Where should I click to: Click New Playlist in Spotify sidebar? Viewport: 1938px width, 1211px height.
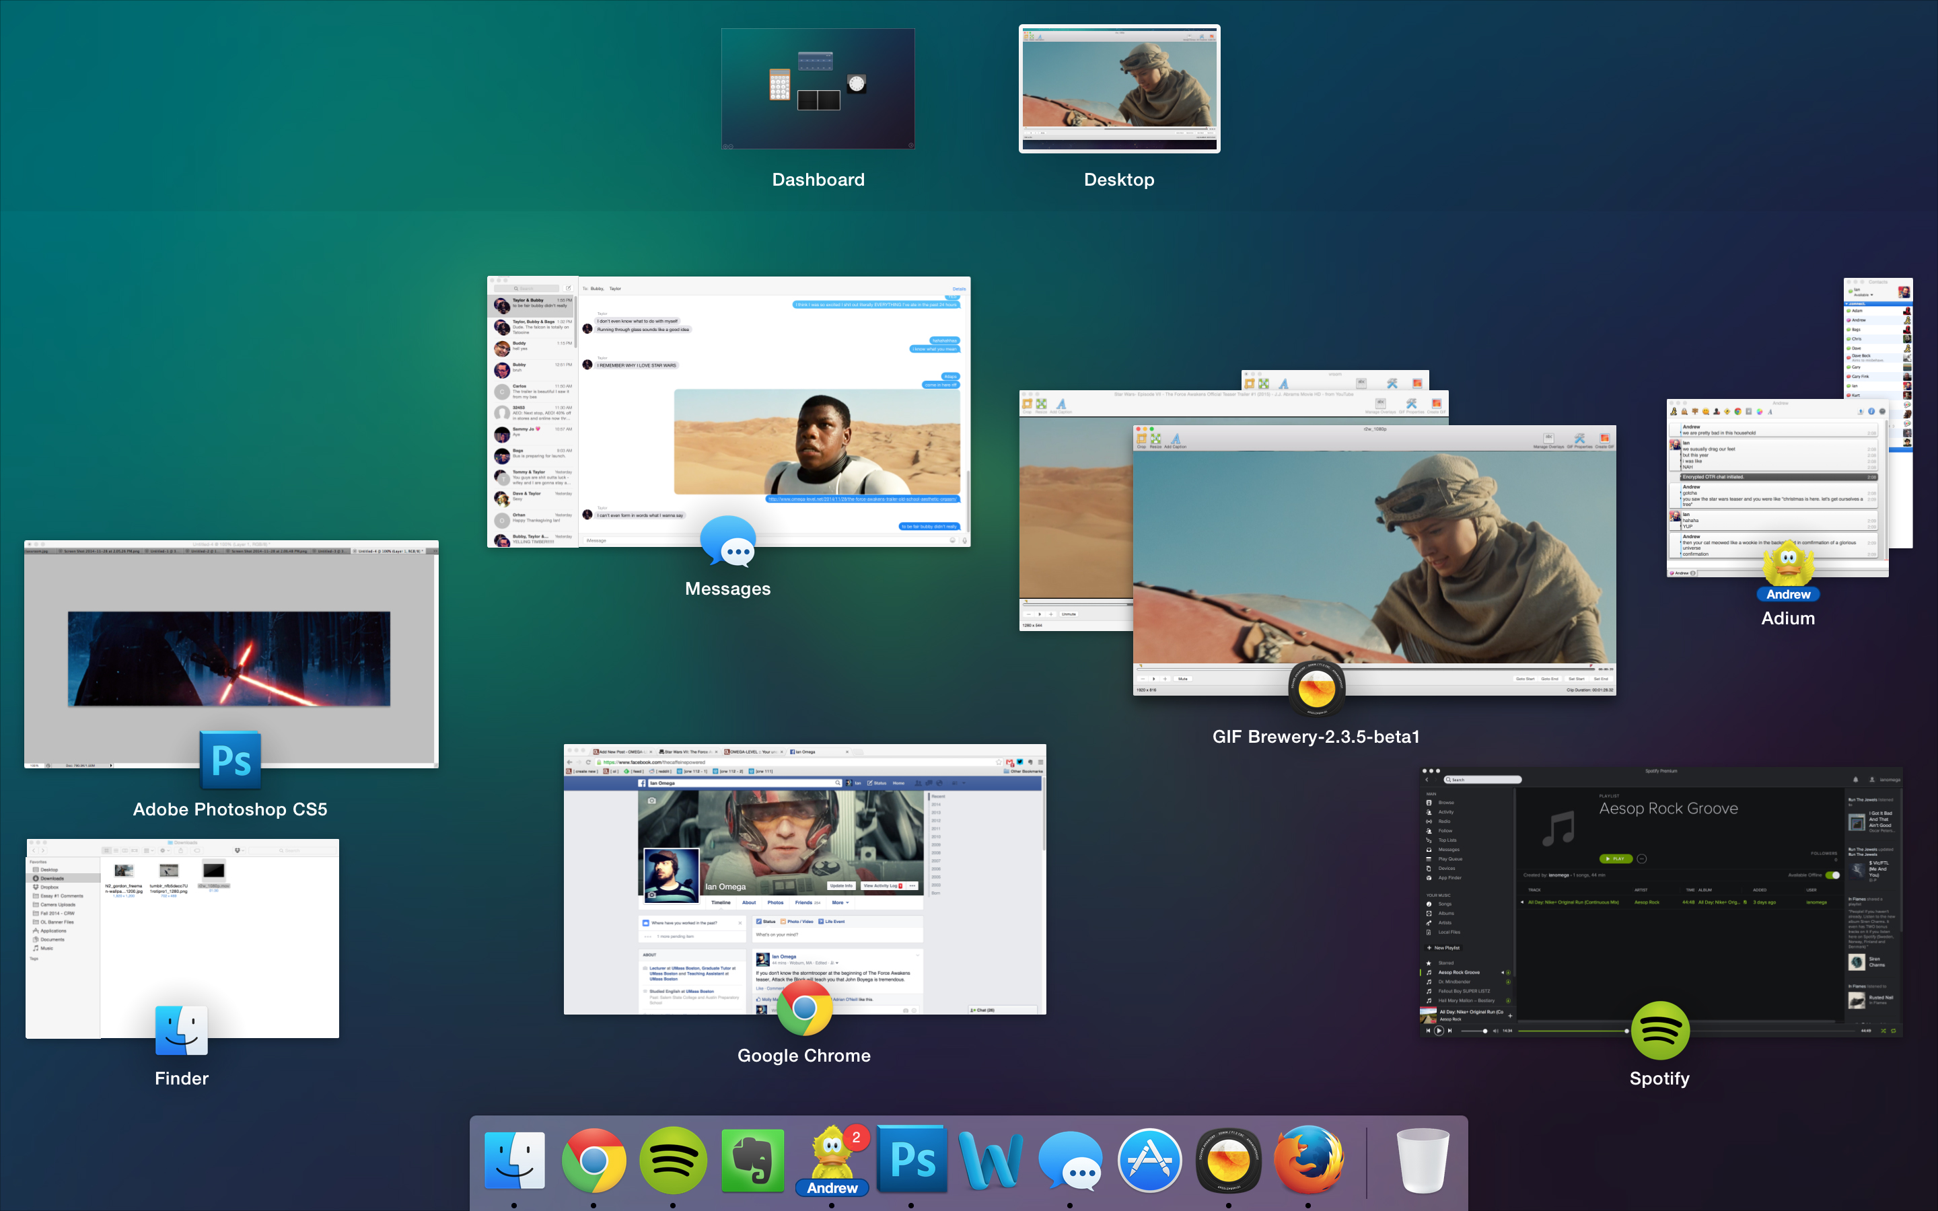pos(1443,947)
